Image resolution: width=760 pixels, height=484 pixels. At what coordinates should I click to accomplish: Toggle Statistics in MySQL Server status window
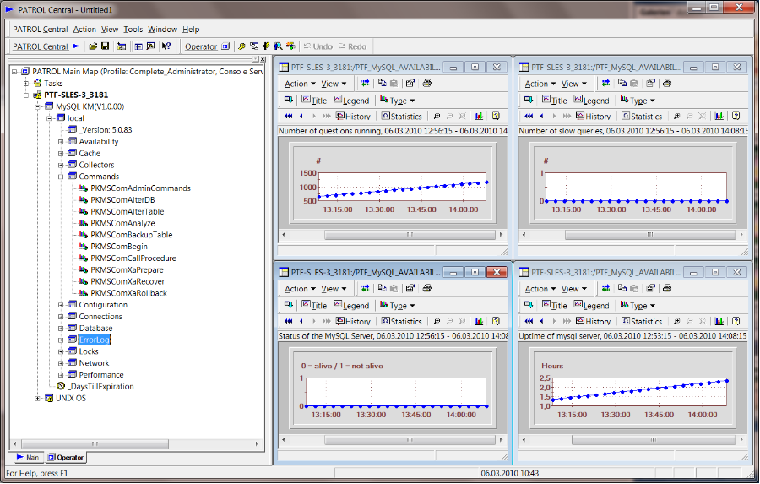(x=401, y=321)
